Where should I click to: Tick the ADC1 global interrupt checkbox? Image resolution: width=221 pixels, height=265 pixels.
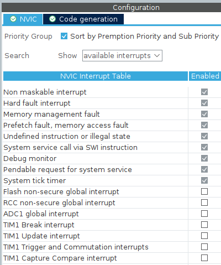click(204, 214)
